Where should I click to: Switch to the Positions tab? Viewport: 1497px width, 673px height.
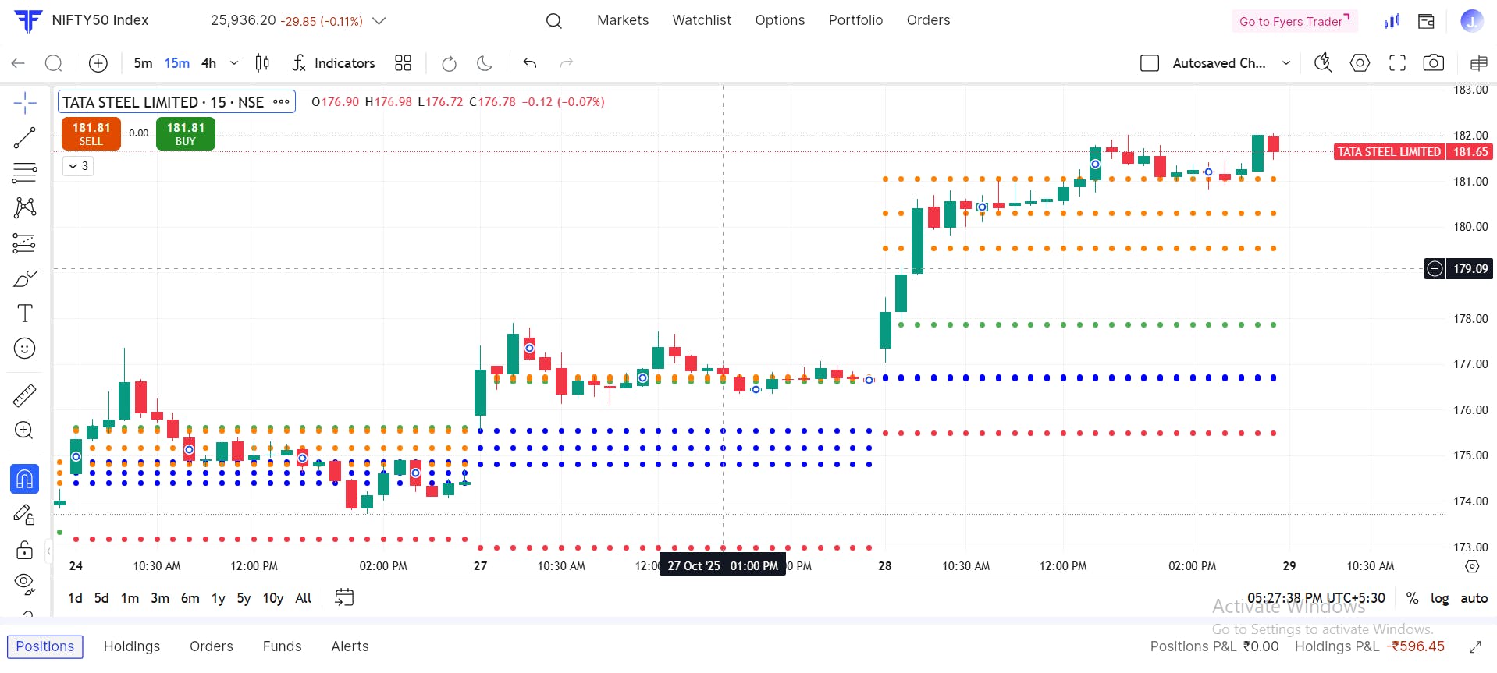click(x=45, y=646)
